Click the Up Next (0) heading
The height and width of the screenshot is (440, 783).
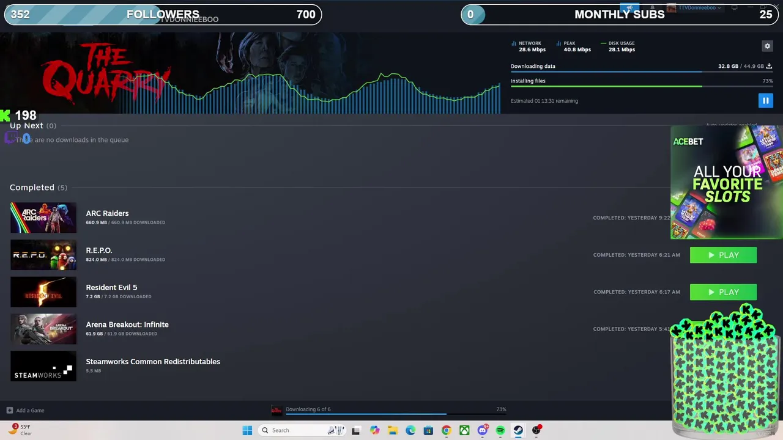click(x=33, y=125)
